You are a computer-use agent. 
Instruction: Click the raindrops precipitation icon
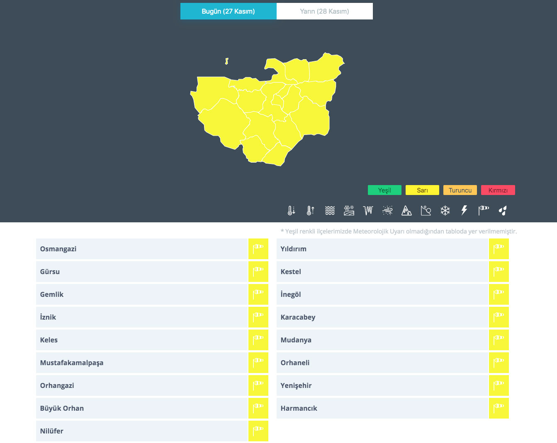503,211
